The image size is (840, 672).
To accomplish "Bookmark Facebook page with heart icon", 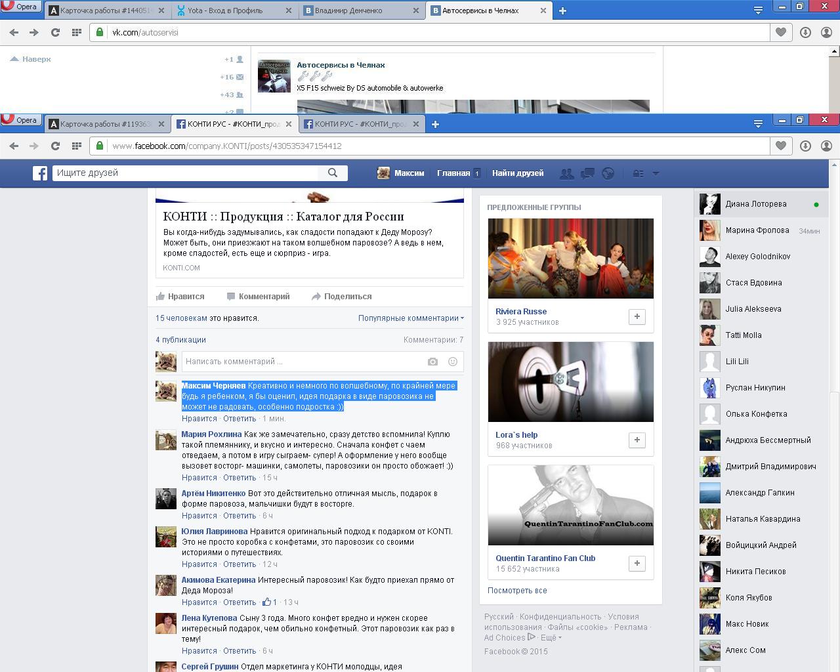I will click(780, 146).
